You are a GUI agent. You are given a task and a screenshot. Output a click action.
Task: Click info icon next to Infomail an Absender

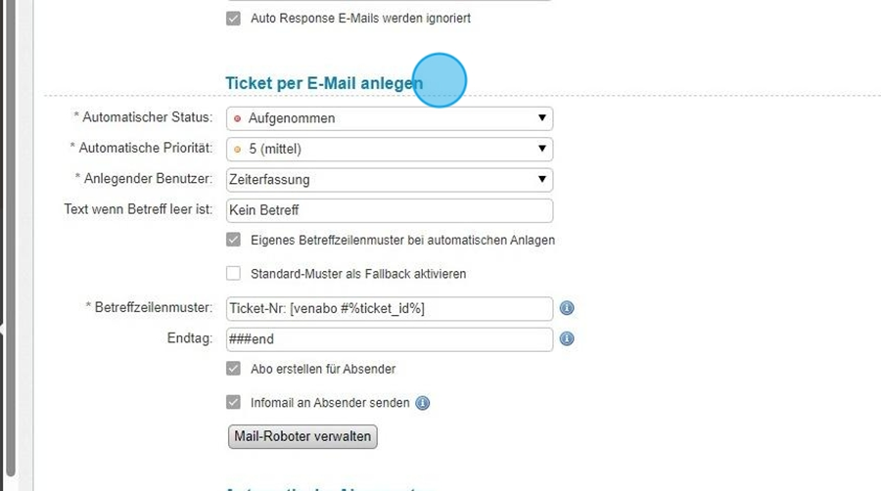pos(423,403)
